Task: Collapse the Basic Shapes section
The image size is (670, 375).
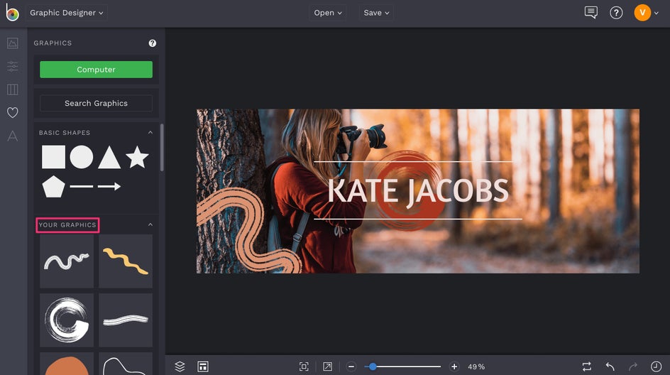Action: [x=150, y=133]
